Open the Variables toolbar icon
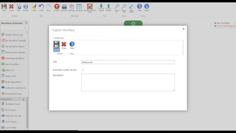The width and height of the screenshot is (236, 133). coord(79,7)
